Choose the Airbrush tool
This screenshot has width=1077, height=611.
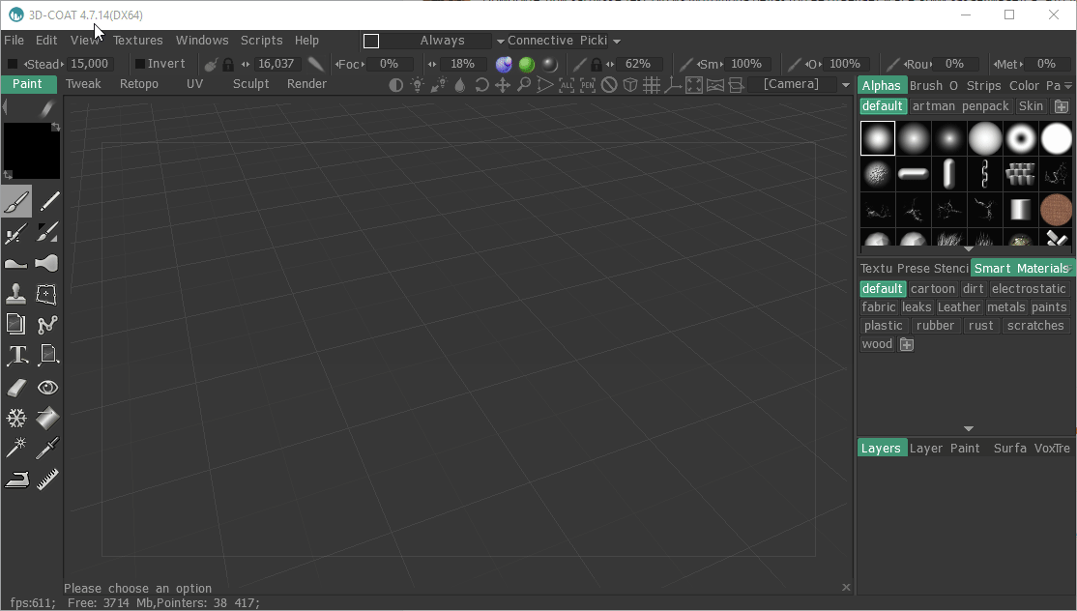pos(15,233)
